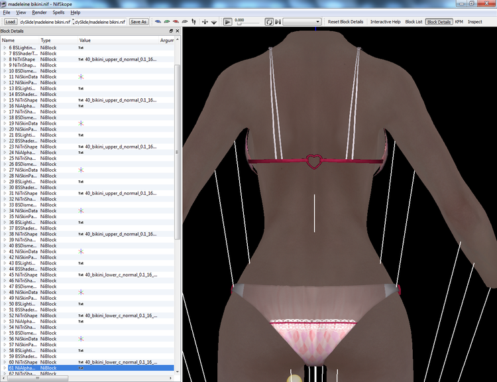497x382 pixels.
Task: Expand row 23 NiTriShape
Action: tap(5, 147)
